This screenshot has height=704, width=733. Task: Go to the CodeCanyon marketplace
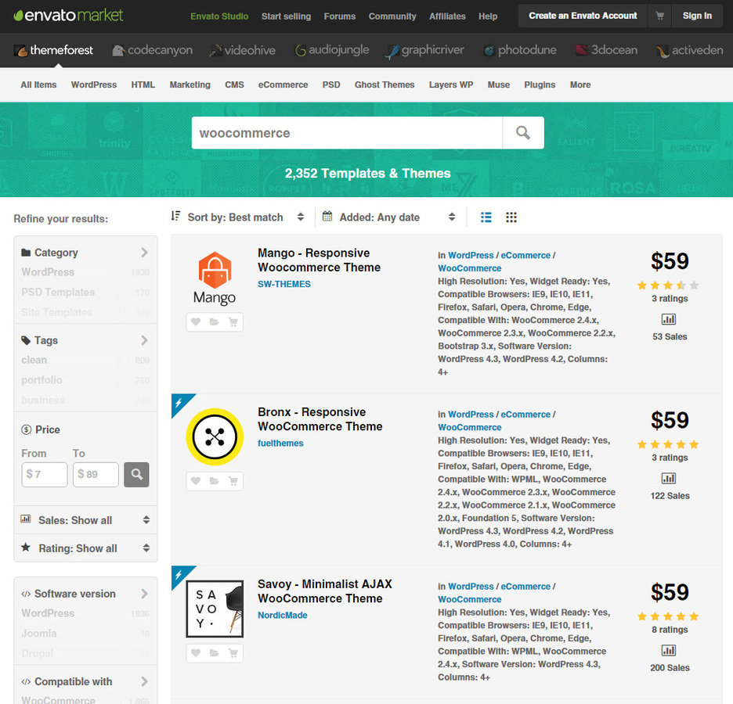153,50
